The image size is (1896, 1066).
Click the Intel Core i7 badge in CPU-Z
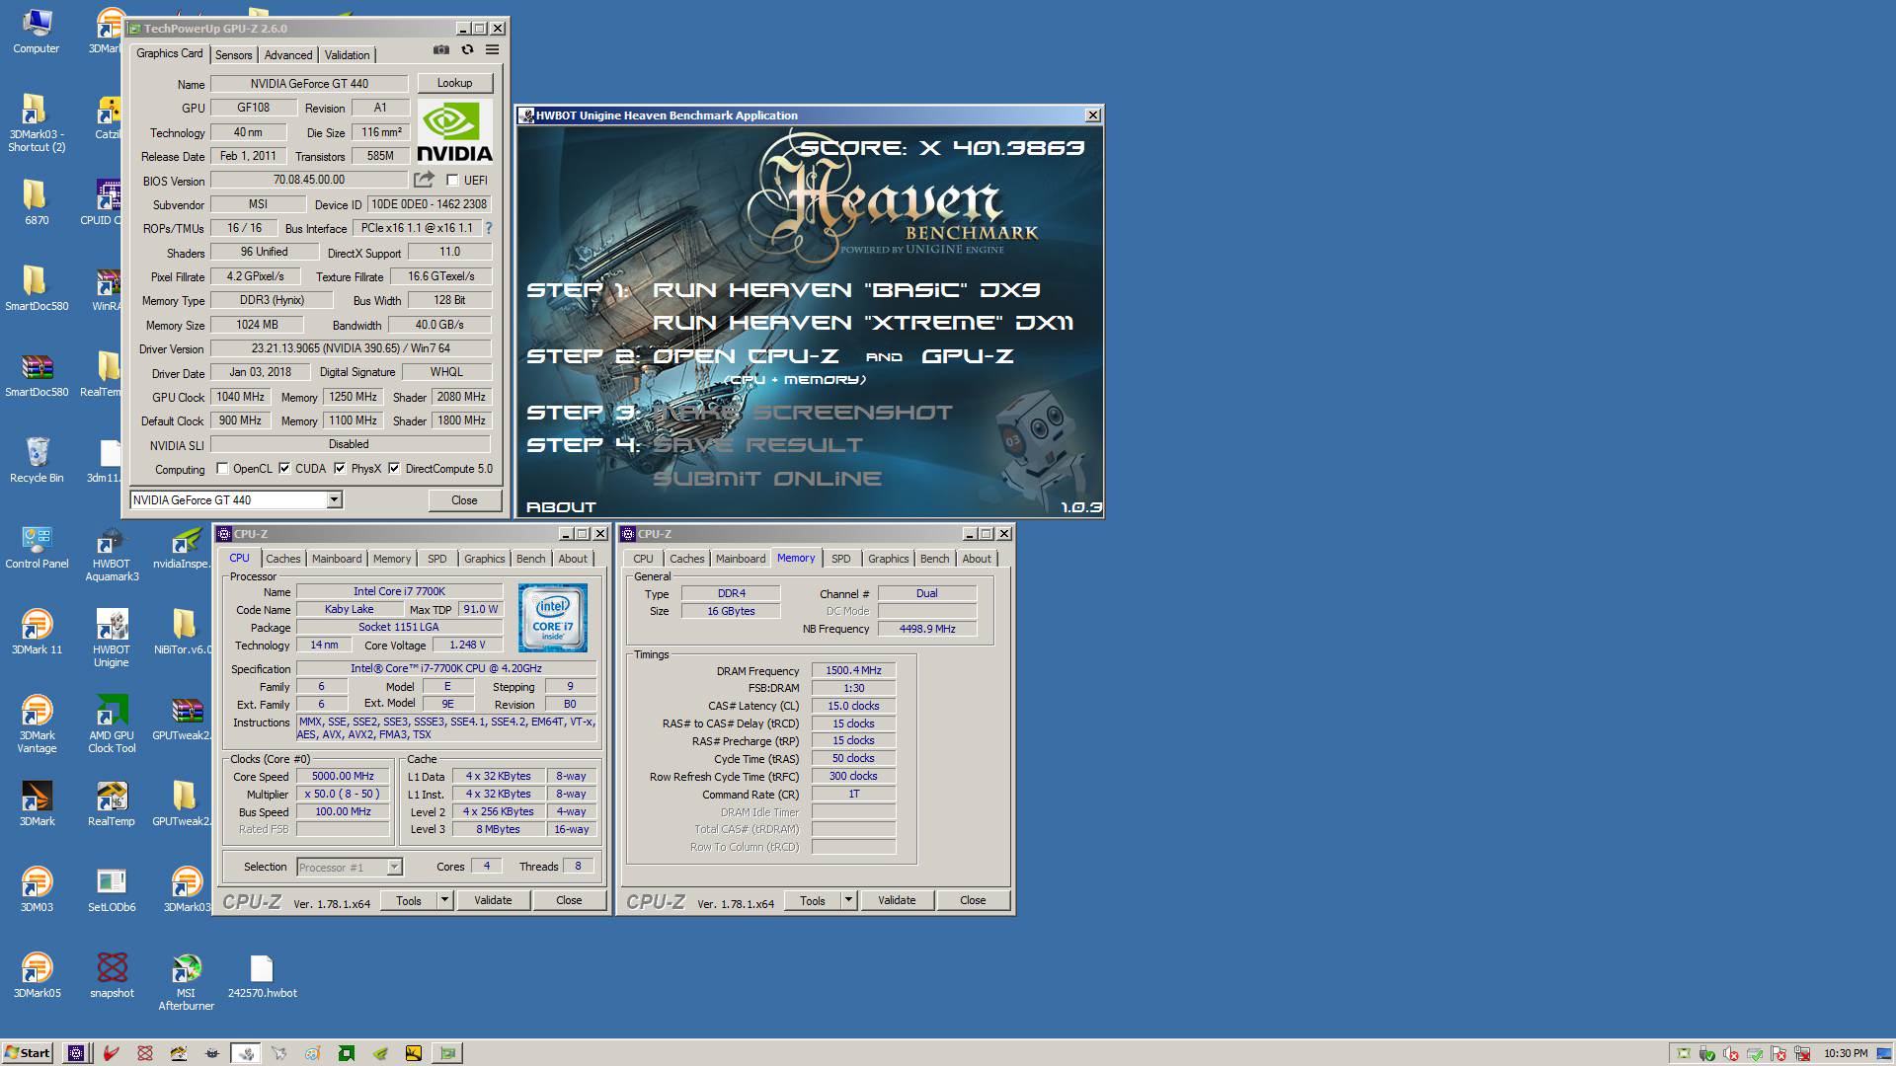click(553, 618)
